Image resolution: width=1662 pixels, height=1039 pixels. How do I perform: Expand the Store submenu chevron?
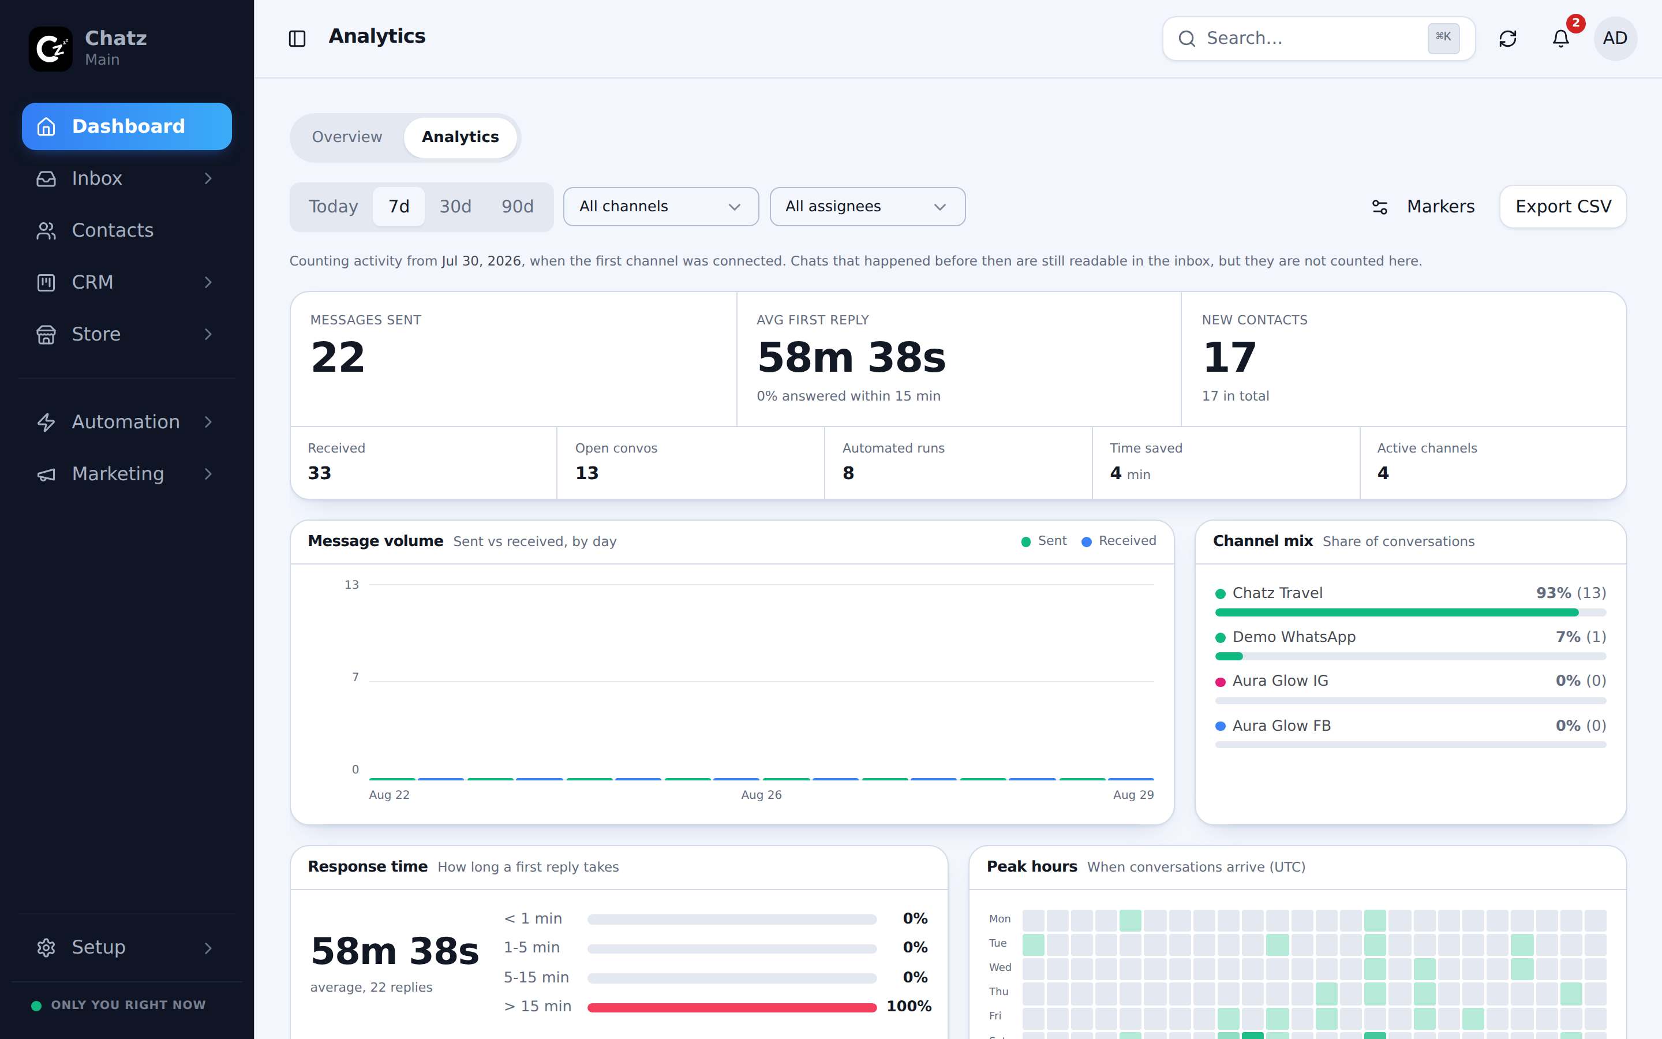point(208,335)
